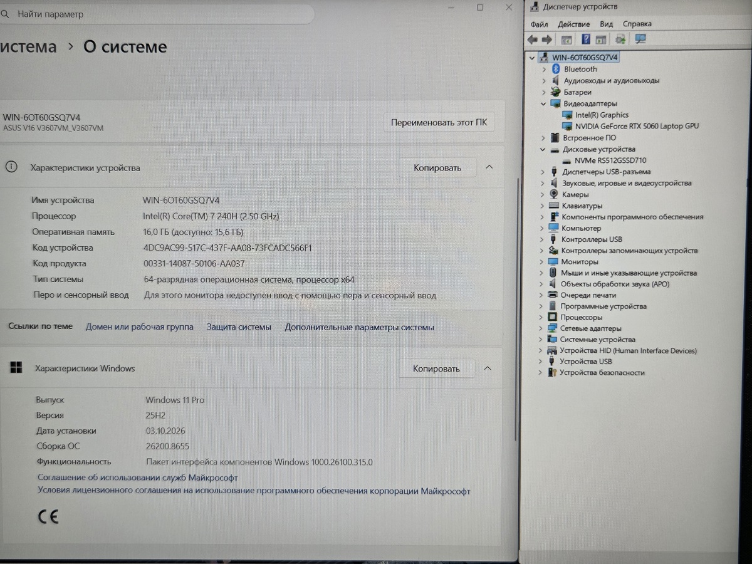This screenshot has height=564, width=752.
Task: Click Scan for hardware changes monitor icon
Action: (x=640, y=39)
